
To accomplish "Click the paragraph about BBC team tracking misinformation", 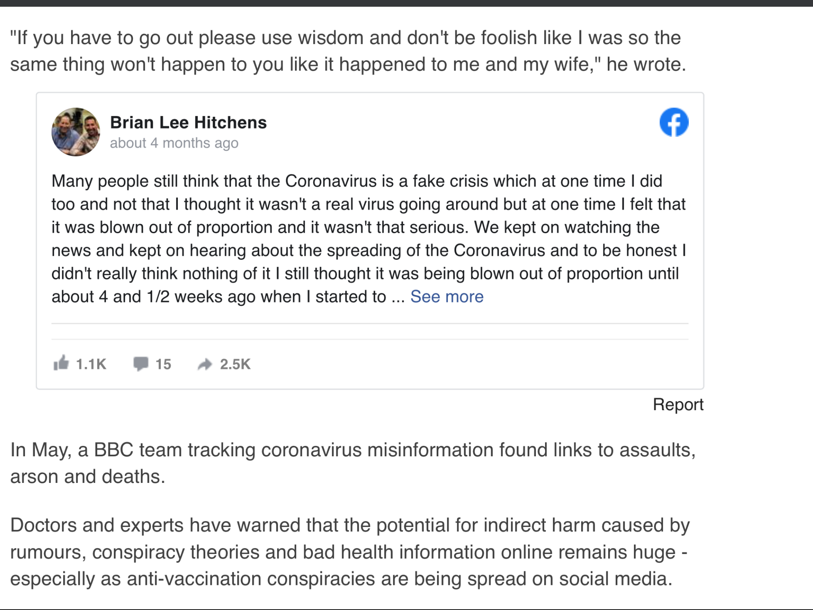I will [x=353, y=463].
